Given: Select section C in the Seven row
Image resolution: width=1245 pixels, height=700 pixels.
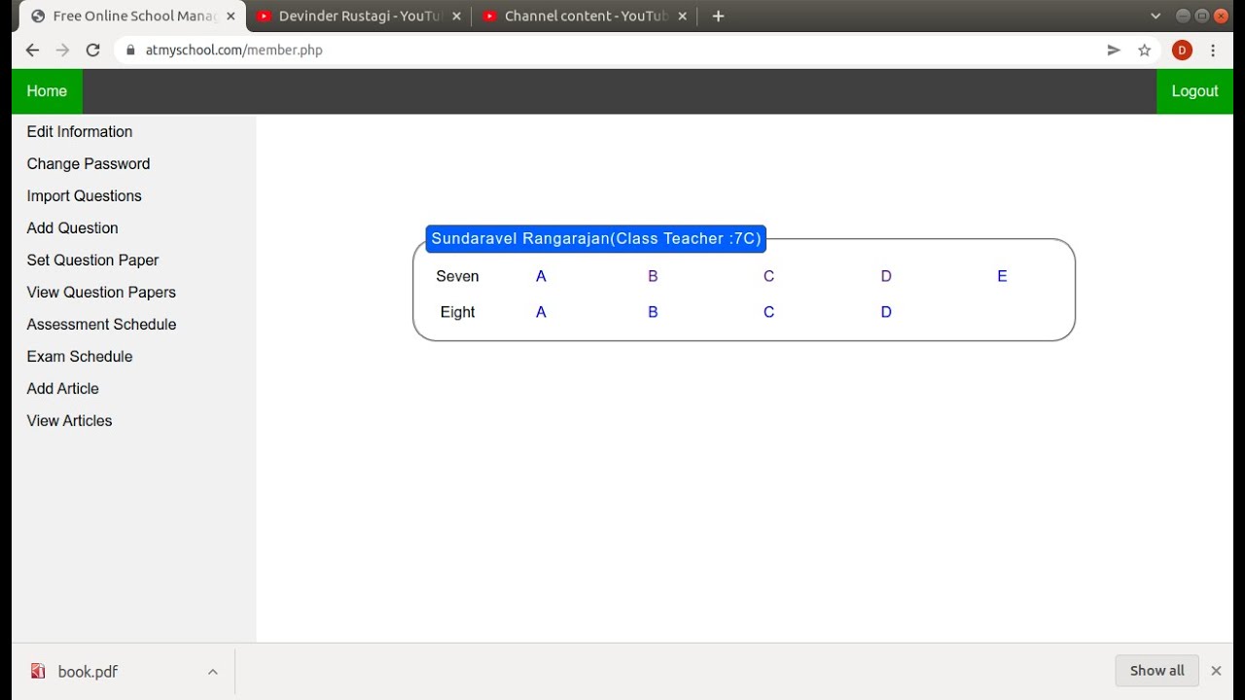Looking at the screenshot, I should click(768, 277).
